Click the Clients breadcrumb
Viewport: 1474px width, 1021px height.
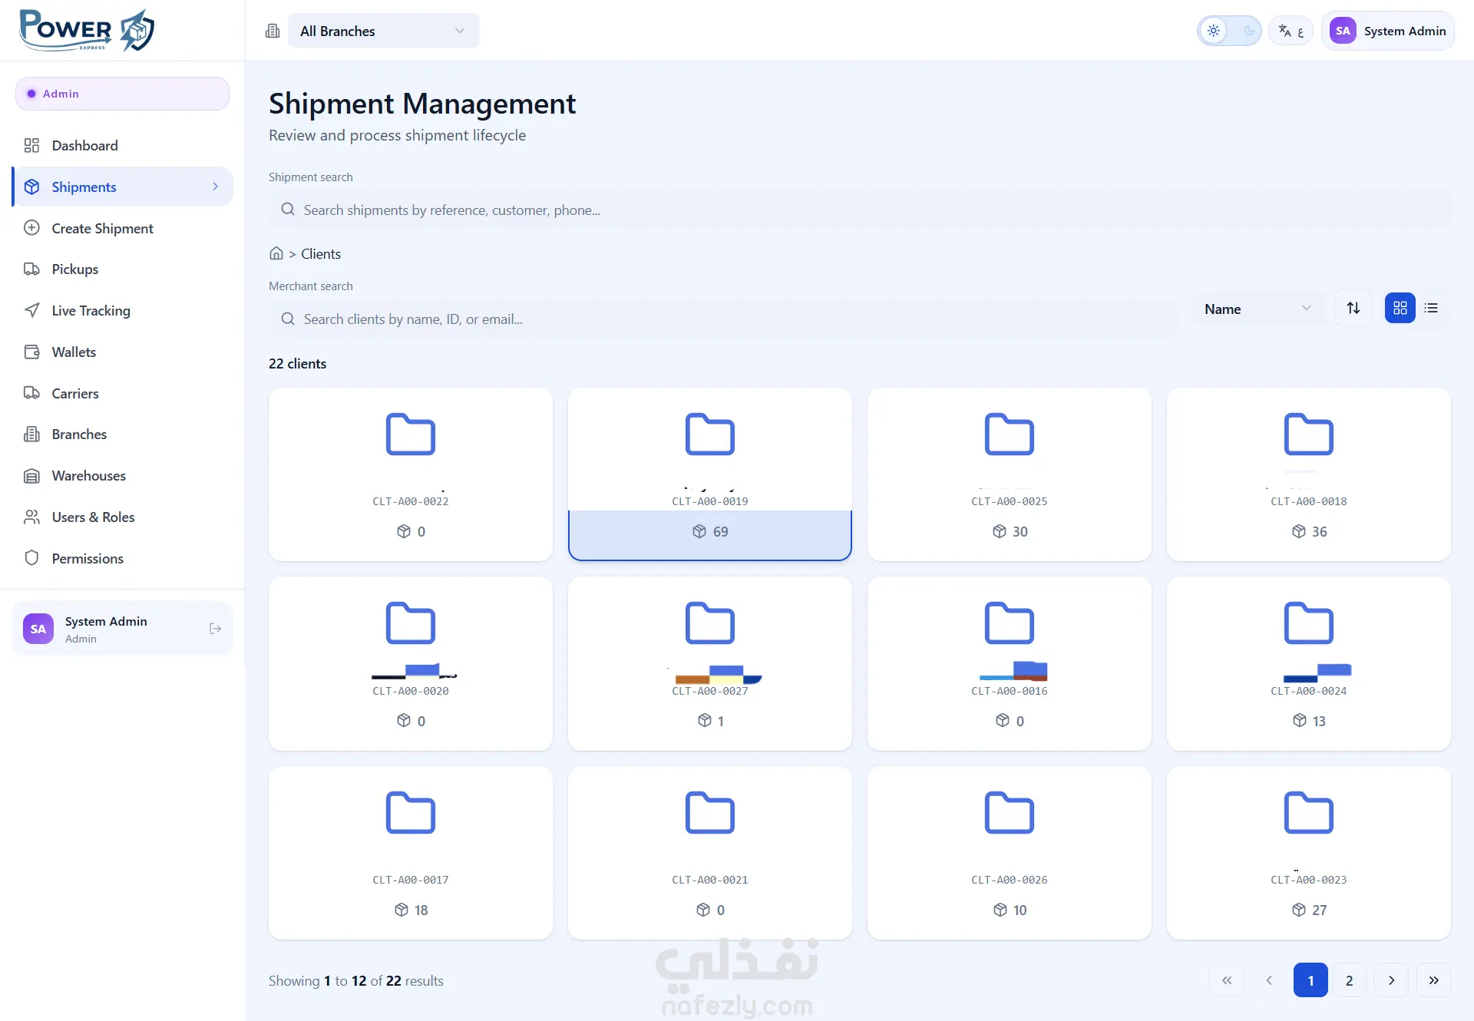point(321,254)
